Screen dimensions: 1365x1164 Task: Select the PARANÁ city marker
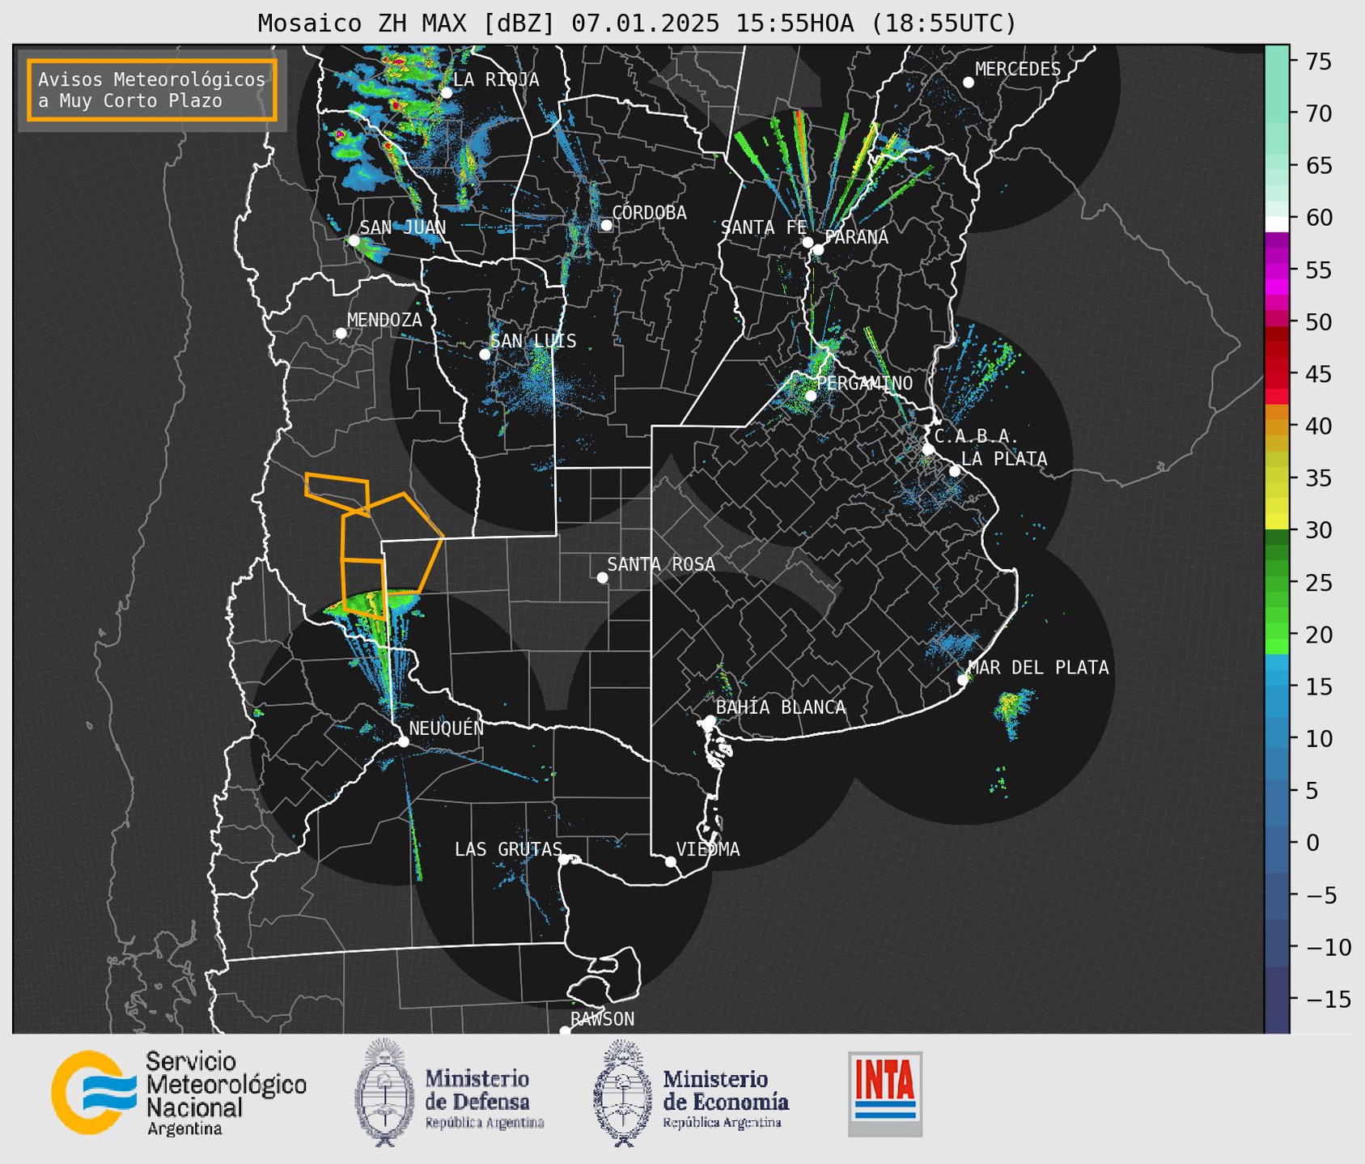818,249
